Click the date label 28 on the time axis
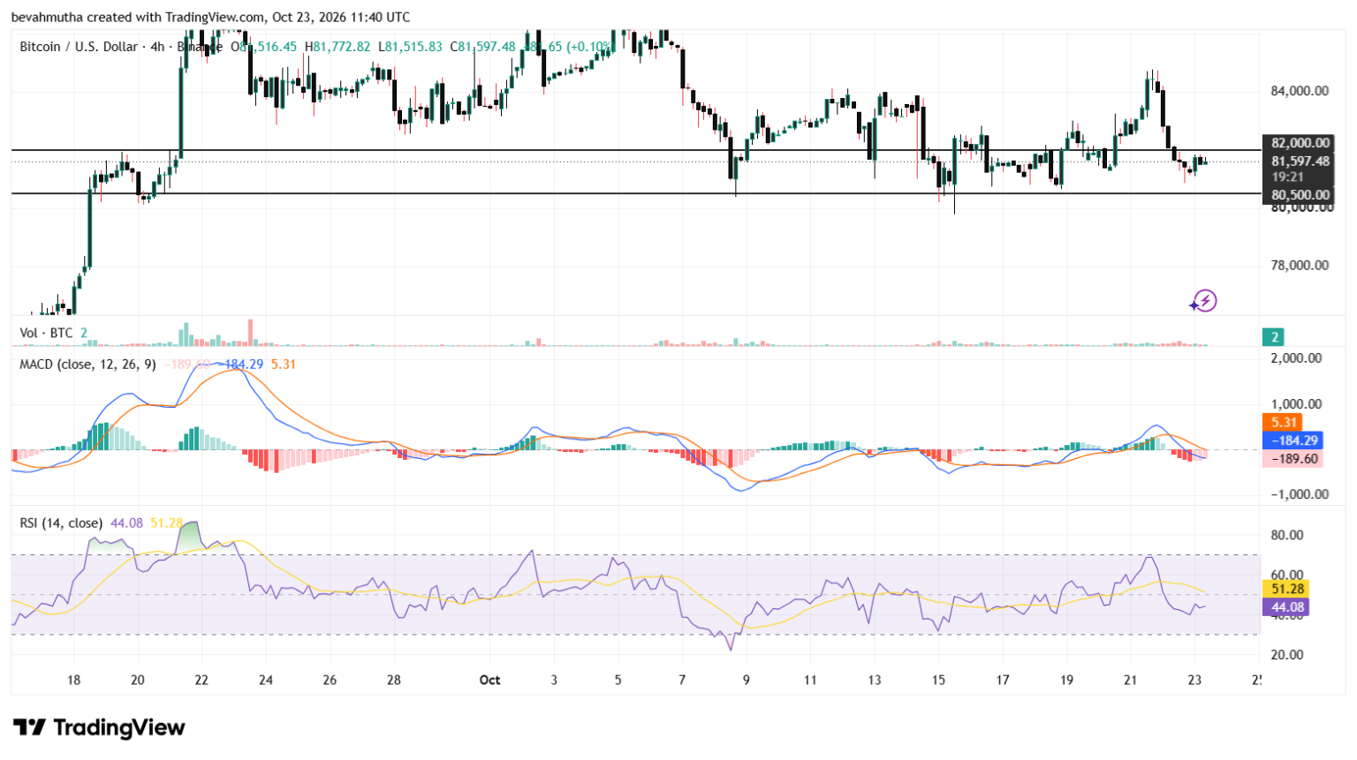 pos(394,680)
